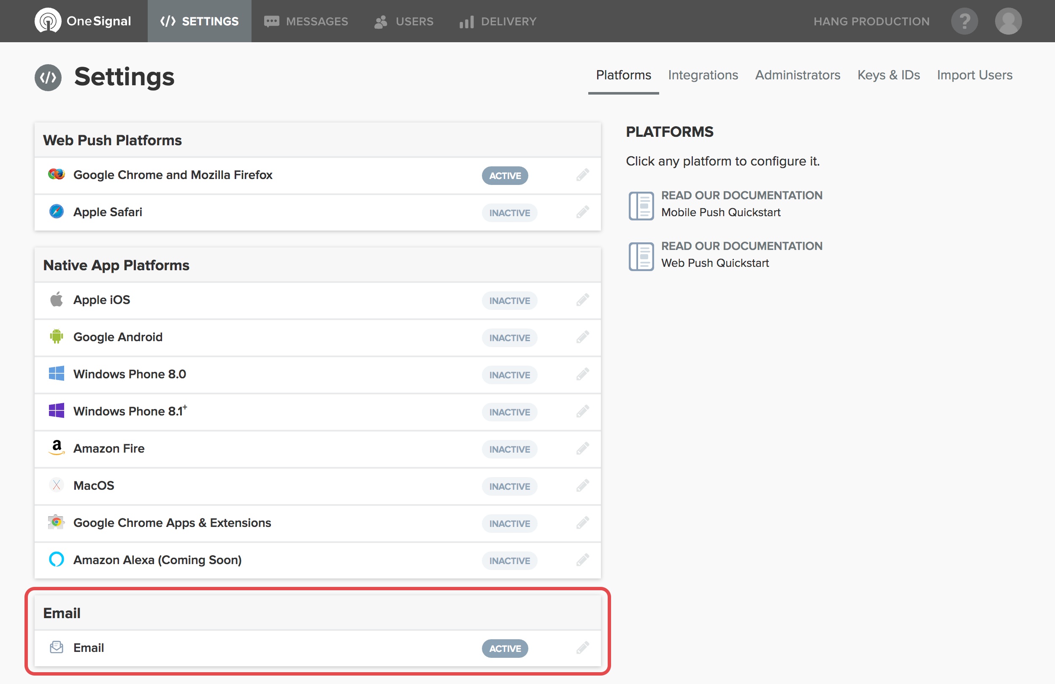Click the Email envelope icon
This screenshot has width=1055, height=684.
coord(56,648)
